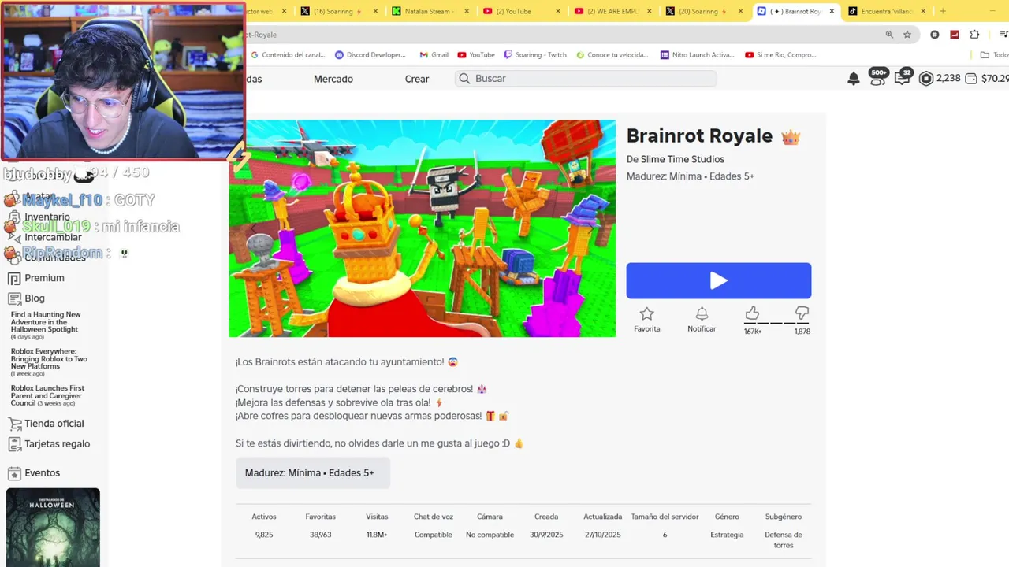The image size is (1009, 567).
Task: Click the Blog icon in the sidebar
Action: [14, 298]
